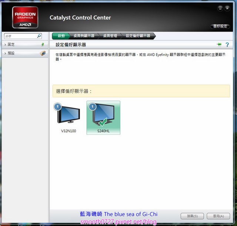Expand the 固定 section
This screenshot has height=226, width=237.
point(25,45)
